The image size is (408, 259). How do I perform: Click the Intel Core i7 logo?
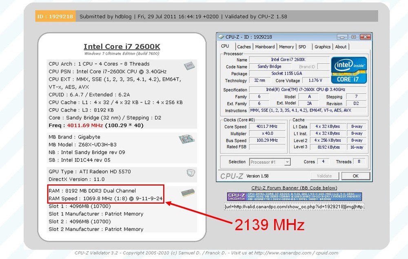tap(349, 70)
